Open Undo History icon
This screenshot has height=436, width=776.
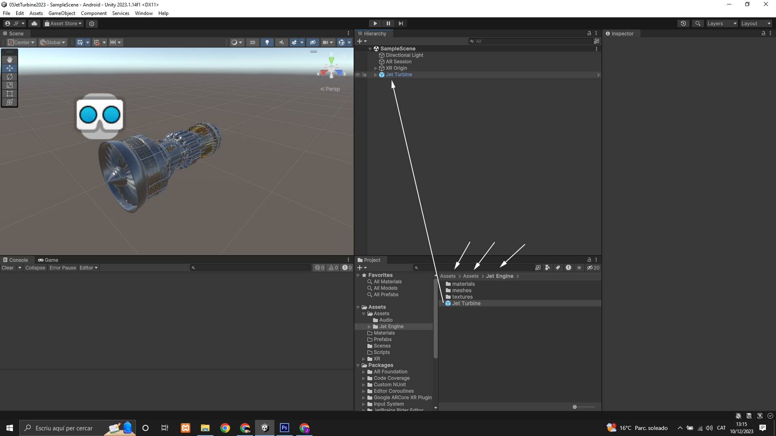click(683, 23)
